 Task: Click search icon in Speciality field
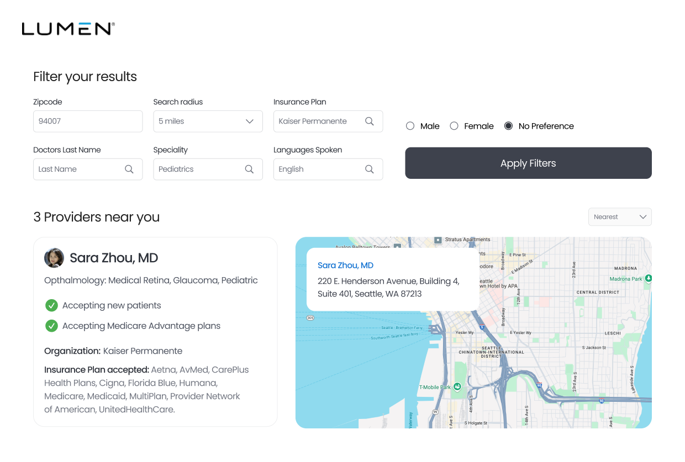[x=250, y=169]
